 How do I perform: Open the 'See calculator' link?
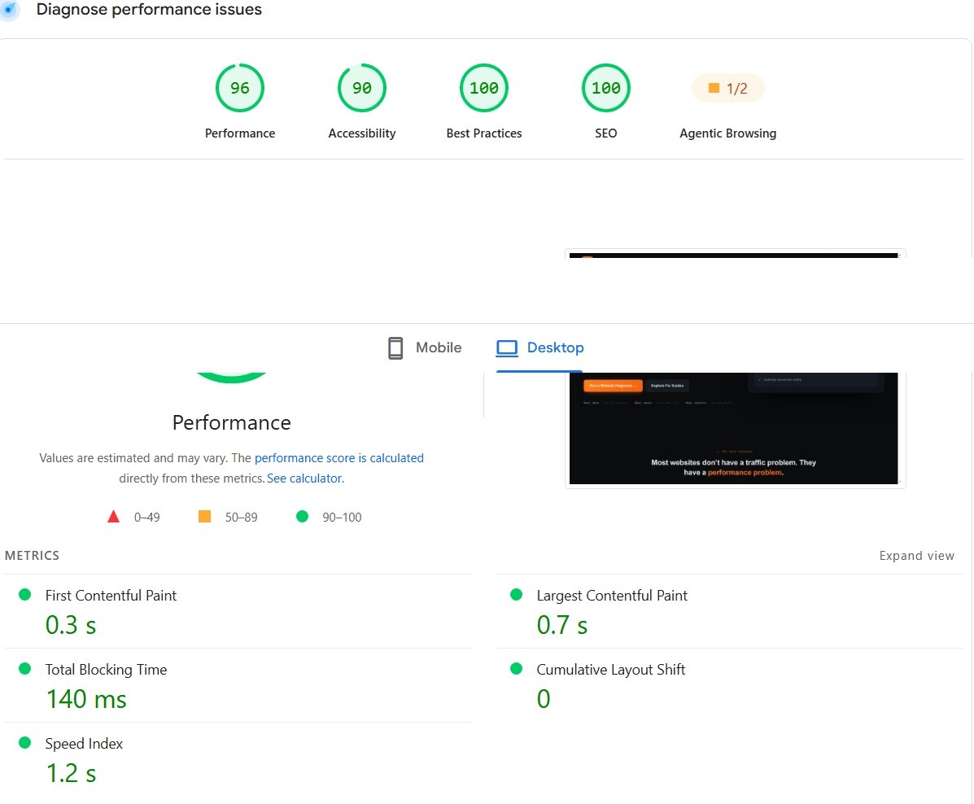304,478
